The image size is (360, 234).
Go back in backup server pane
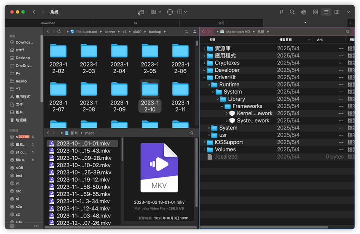(48, 31)
